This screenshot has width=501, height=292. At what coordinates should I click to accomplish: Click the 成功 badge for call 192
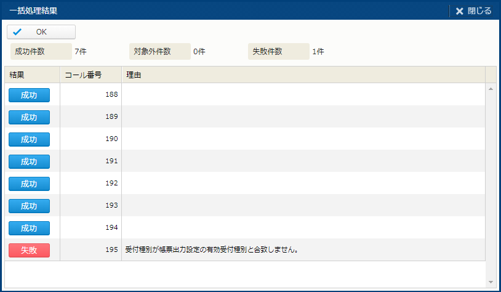tap(29, 184)
